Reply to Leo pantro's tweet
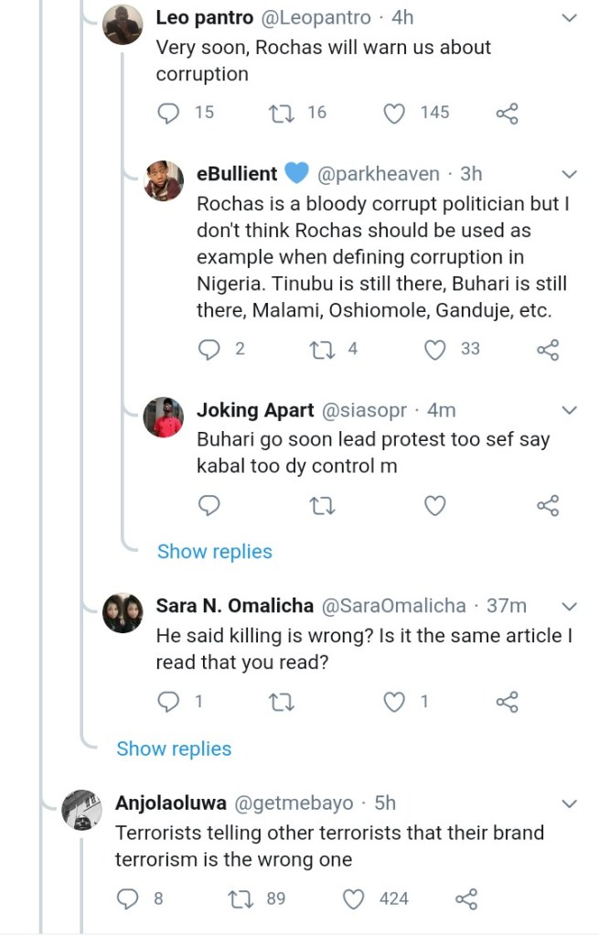The height and width of the screenshot is (937, 599). 168,113
